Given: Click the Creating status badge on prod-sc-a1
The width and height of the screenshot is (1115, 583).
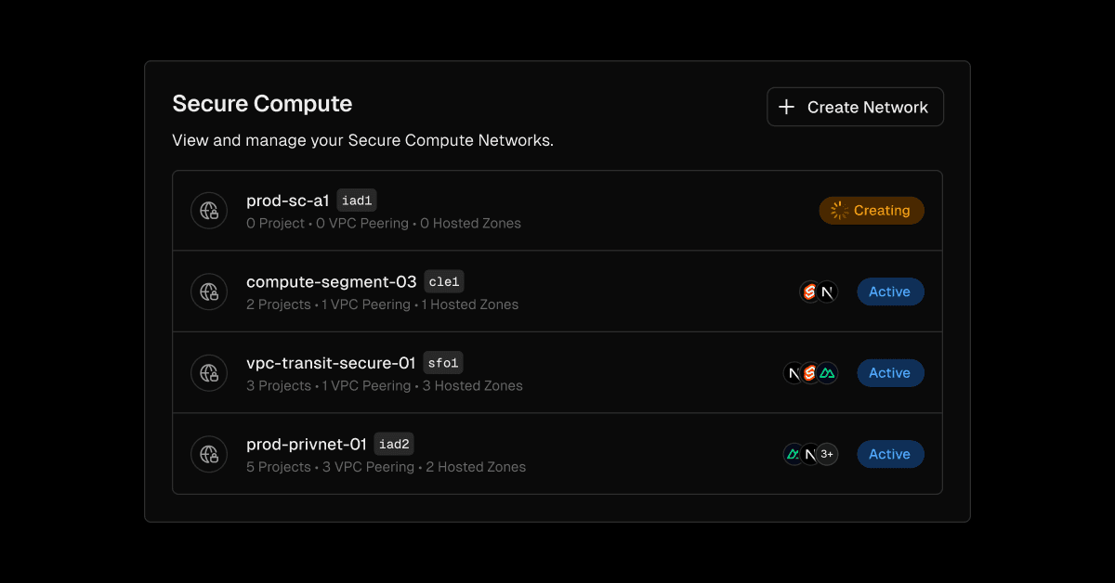Looking at the screenshot, I should click(872, 210).
